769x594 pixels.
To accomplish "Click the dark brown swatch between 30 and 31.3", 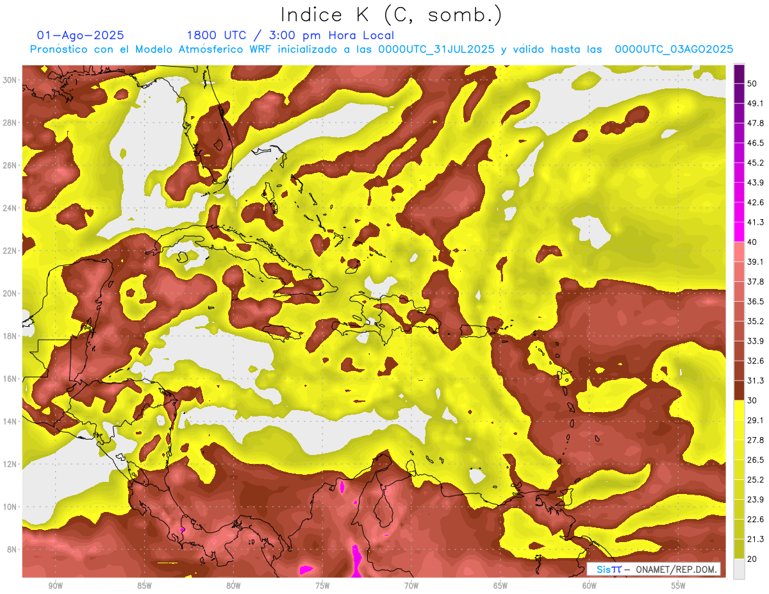I will pos(739,390).
